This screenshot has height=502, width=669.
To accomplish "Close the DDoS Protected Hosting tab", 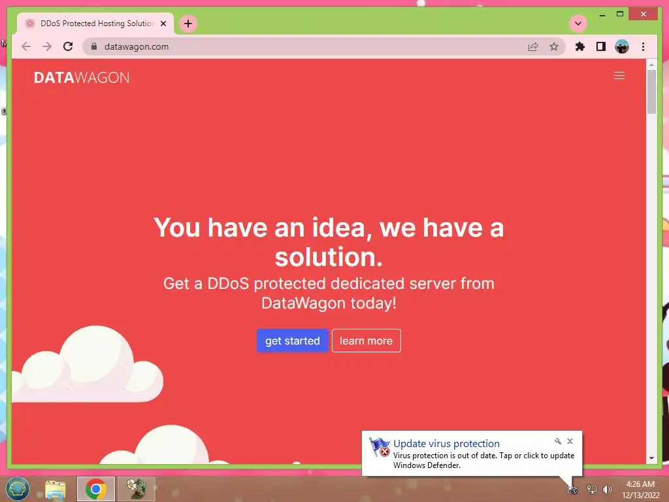I will 163,24.
